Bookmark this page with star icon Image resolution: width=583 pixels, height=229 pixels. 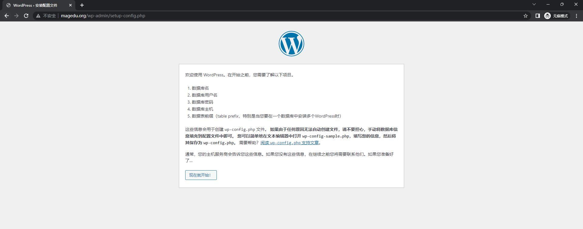tap(526, 16)
